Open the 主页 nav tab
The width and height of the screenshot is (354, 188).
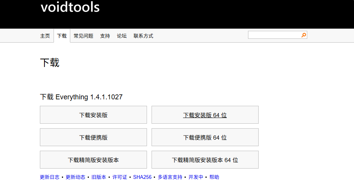point(45,36)
